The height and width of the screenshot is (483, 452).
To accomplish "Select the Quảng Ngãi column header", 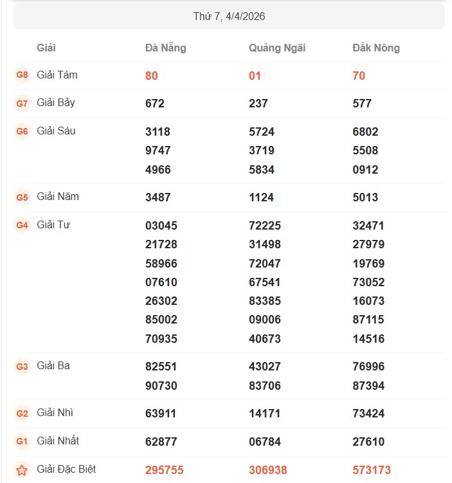I will pos(277,48).
